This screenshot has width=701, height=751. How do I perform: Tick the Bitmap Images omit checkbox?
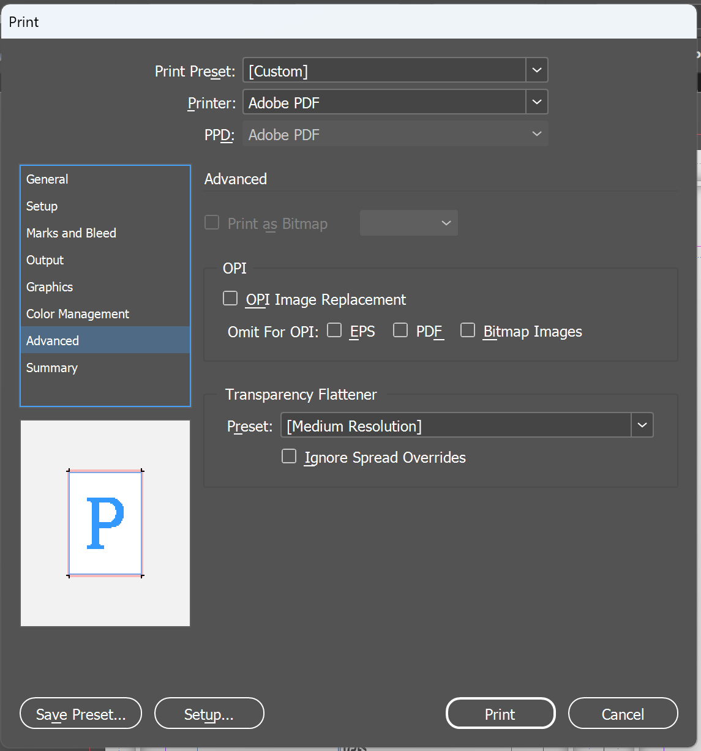468,331
